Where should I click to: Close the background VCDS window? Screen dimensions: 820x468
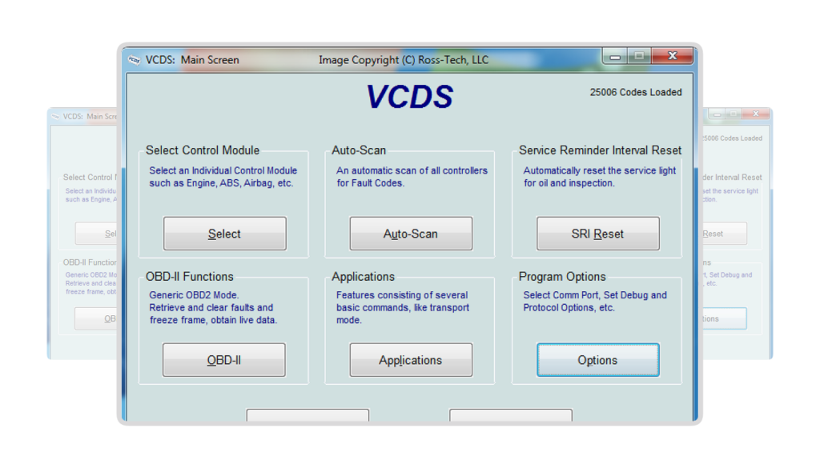tap(755, 113)
